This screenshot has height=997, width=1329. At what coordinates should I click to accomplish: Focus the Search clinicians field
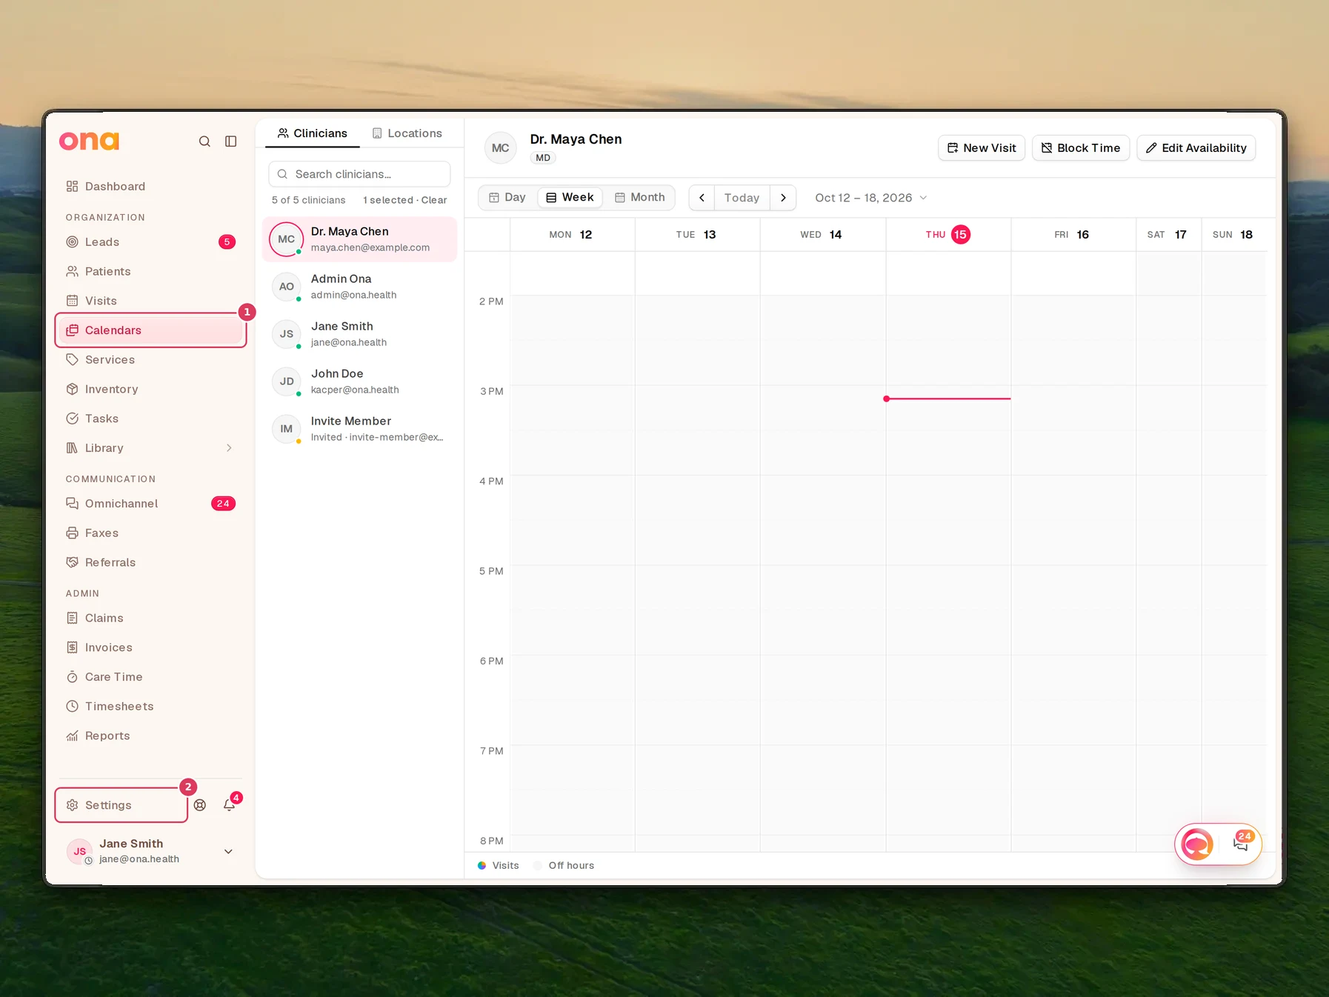pos(359,174)
